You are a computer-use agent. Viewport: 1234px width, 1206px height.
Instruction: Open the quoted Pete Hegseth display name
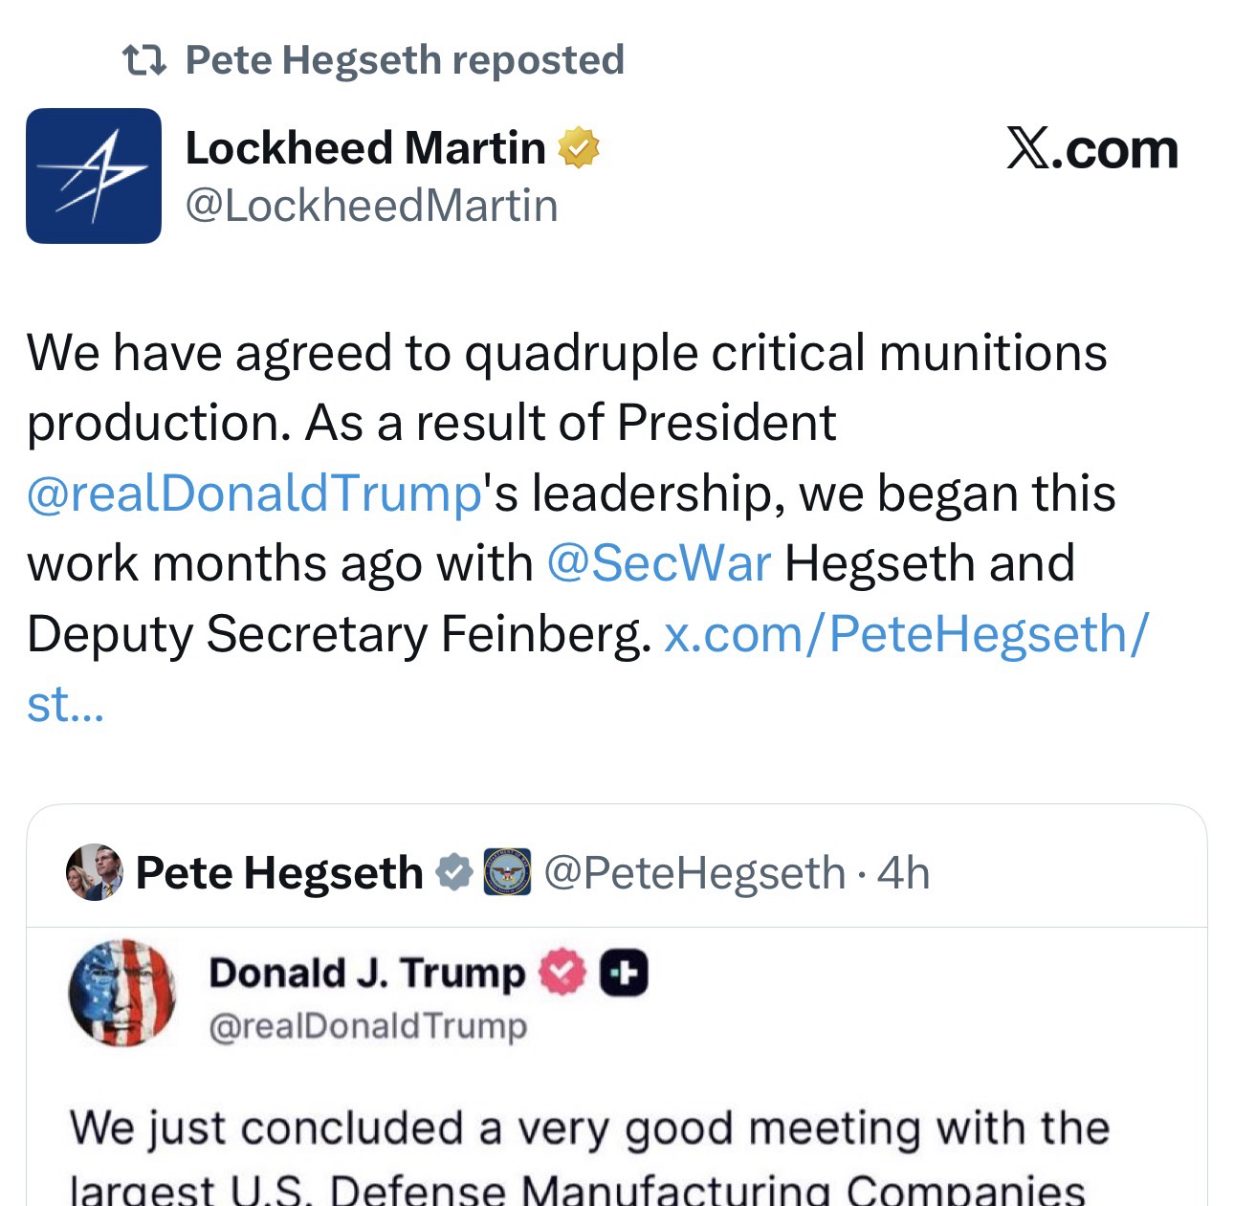[279, 872]
